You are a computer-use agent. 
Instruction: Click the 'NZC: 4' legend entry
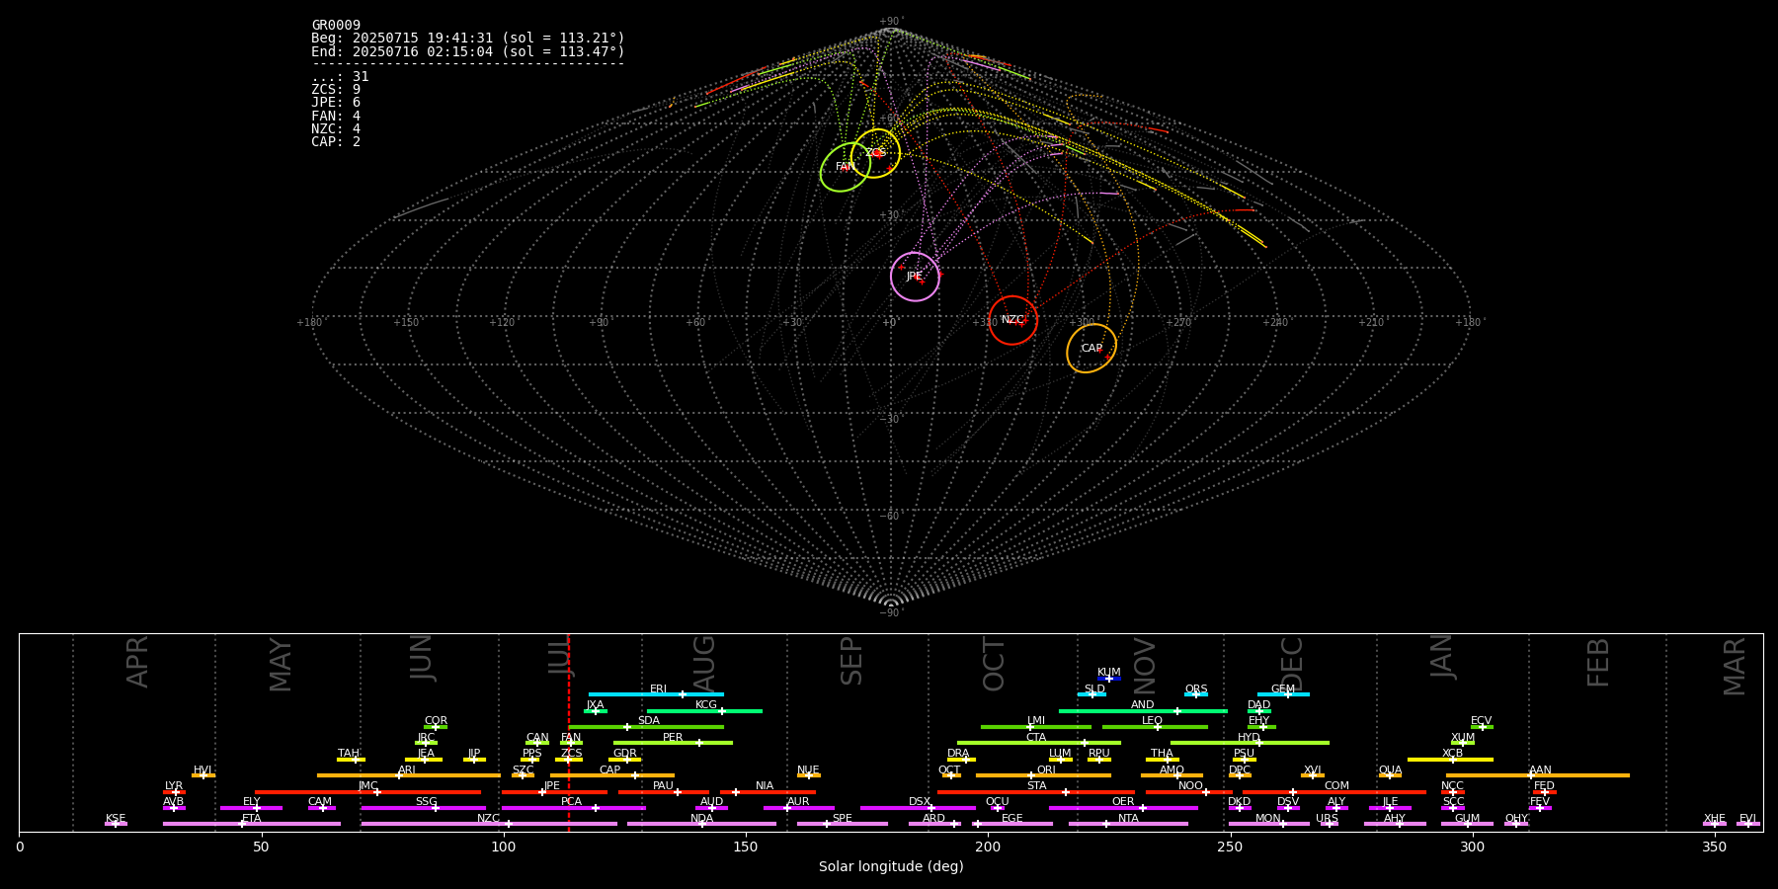[336, 128]
